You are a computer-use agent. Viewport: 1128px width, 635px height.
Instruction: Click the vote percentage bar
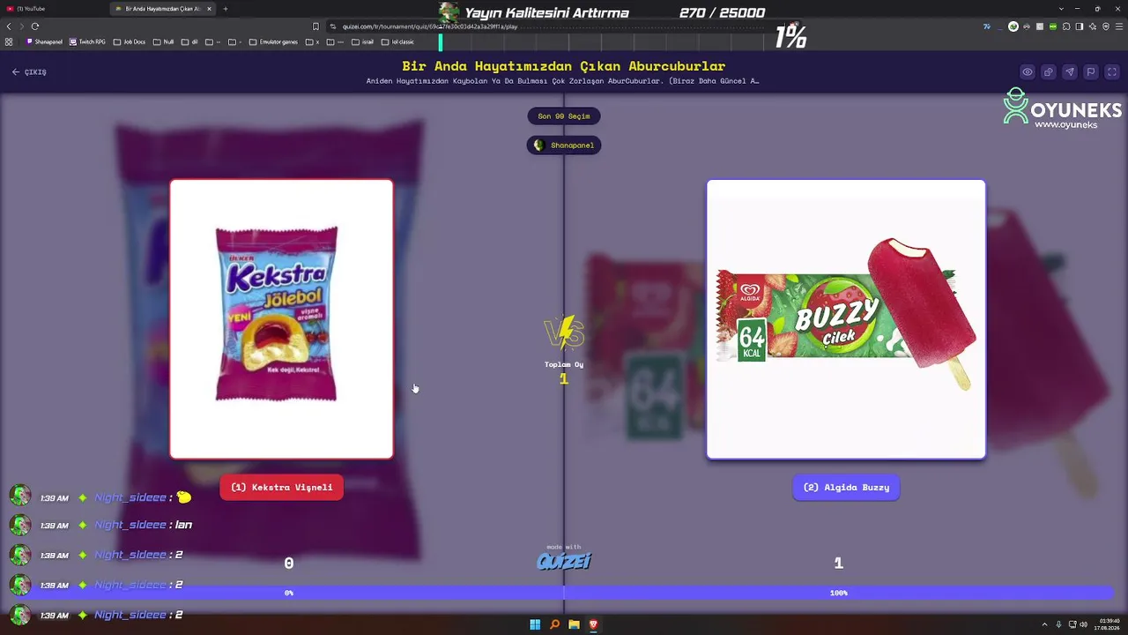(x=564, y=593)
